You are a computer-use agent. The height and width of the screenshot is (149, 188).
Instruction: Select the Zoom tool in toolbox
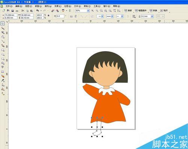click(3, 37)
